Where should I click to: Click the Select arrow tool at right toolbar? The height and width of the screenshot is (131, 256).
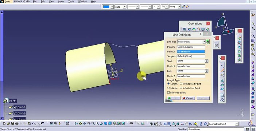click(x=253, y=23)
